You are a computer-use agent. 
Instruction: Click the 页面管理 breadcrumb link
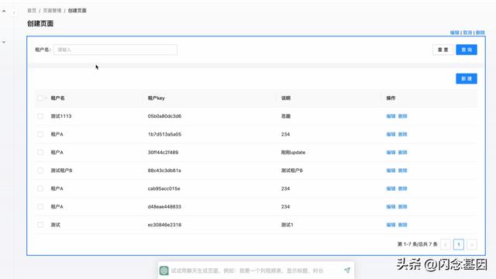52,10
